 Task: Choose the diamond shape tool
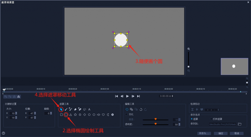[85, 114]
